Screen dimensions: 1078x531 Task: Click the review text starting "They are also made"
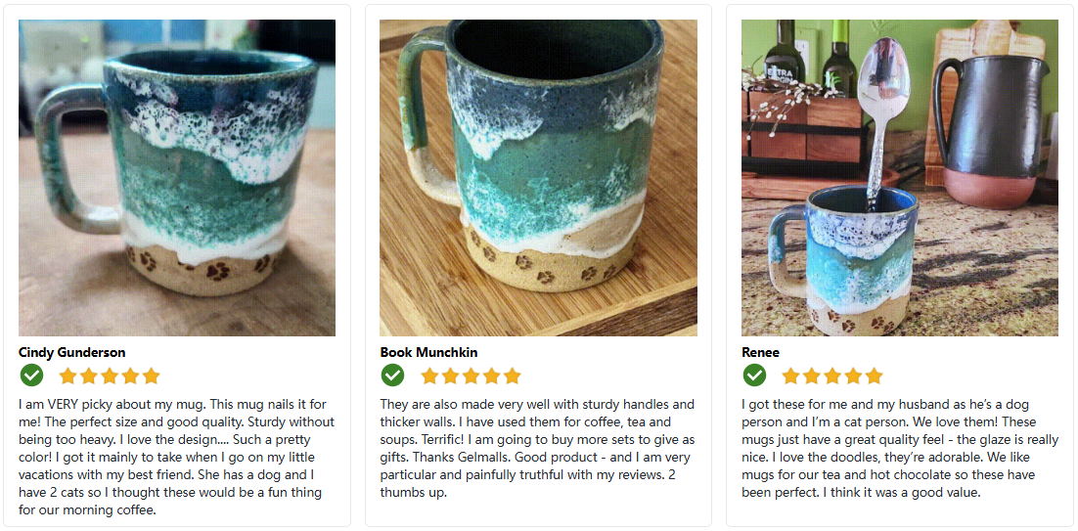tap(537, 448)
